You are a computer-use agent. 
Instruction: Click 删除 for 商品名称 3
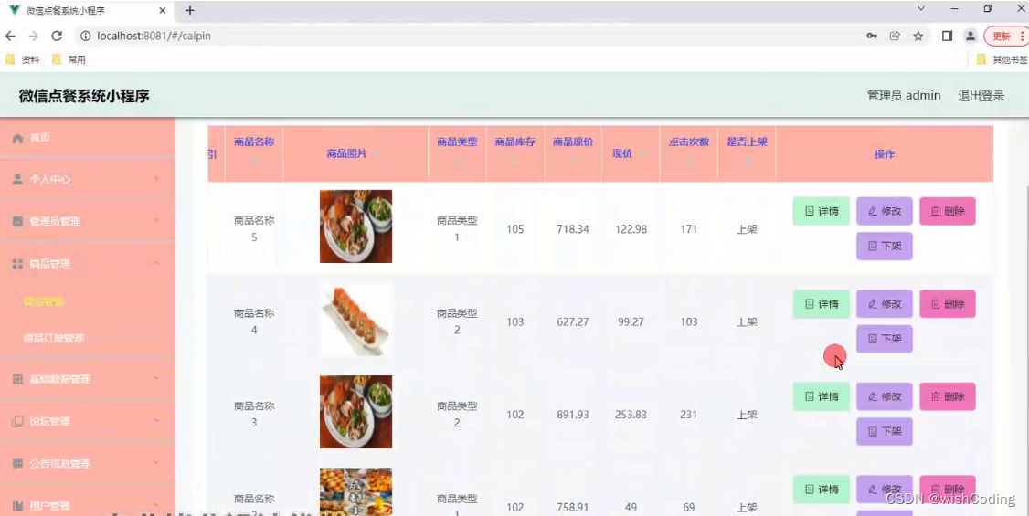pos(948,396)
